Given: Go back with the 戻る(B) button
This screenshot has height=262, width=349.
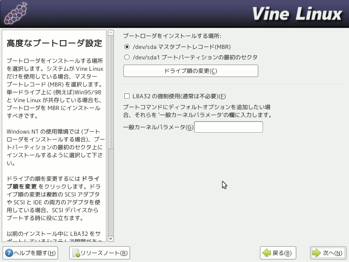Looking at the screenshot, I should (x=278, y=253).
